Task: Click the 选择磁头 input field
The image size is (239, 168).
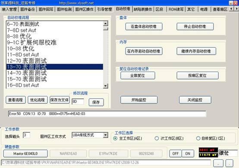Action: click(x=26, y=135)
